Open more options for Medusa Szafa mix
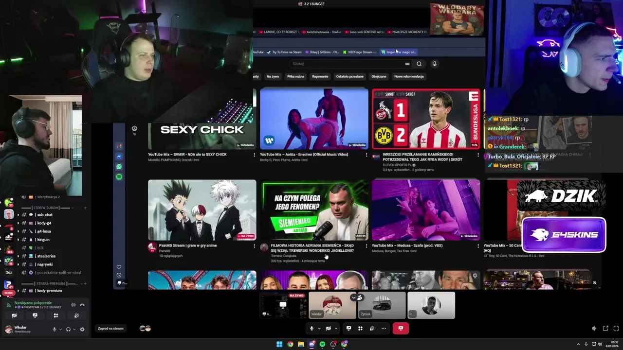Image resolution: width=623 pixels, height=350 pixels. click(478, 246)
